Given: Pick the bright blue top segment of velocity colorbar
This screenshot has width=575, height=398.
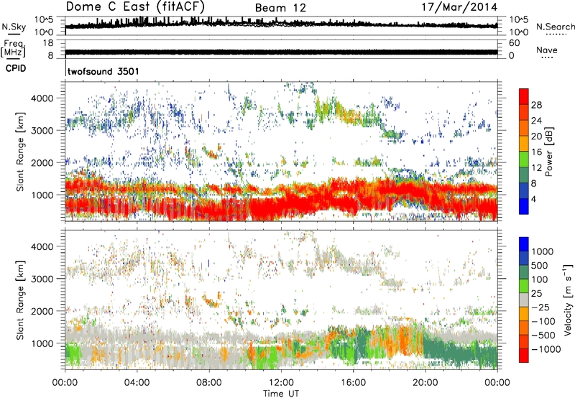Looking at the screenshot, I should (524, 244).
